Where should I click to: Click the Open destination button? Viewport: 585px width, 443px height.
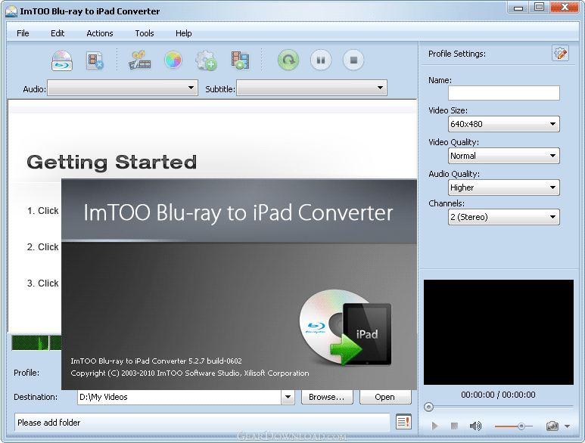tap(385, 397)
